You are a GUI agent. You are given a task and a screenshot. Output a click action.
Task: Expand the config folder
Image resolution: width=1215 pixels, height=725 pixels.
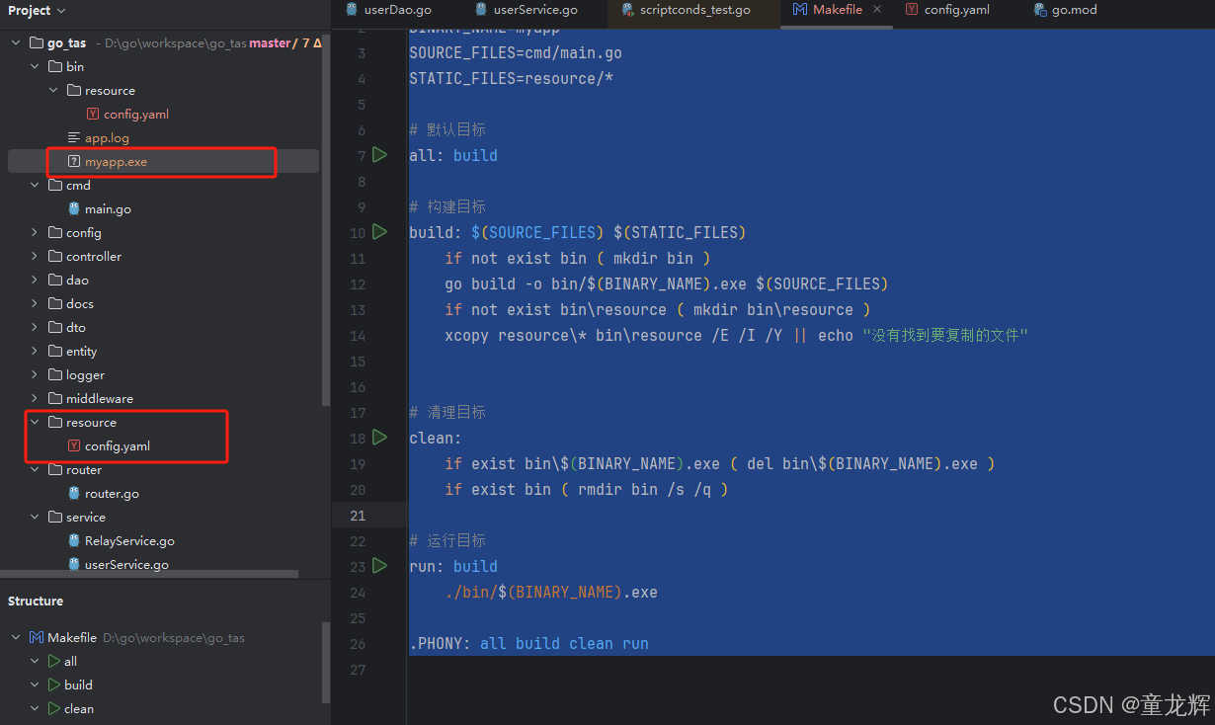[35, 233]
